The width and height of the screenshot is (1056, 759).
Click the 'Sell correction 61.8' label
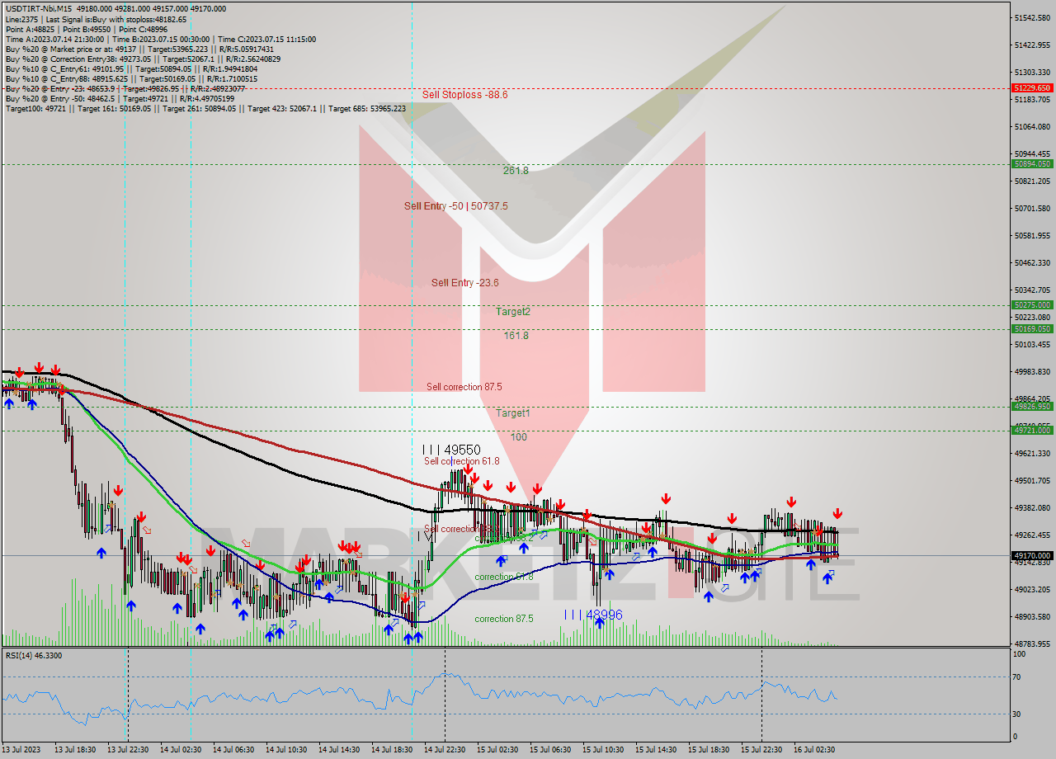pos(461,461)
